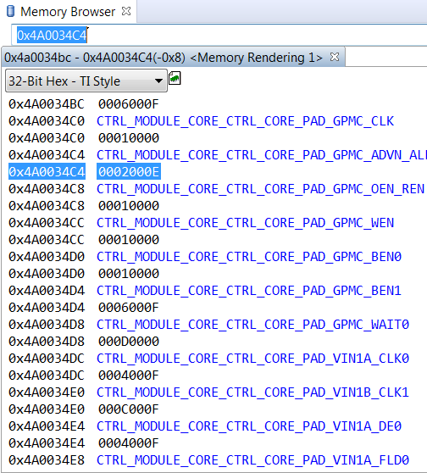427x473 pixels.
Task: Click register name CTRL_CORE_PAD_GPMC_ADVN_ALE
Action: (x=262, y=155)
